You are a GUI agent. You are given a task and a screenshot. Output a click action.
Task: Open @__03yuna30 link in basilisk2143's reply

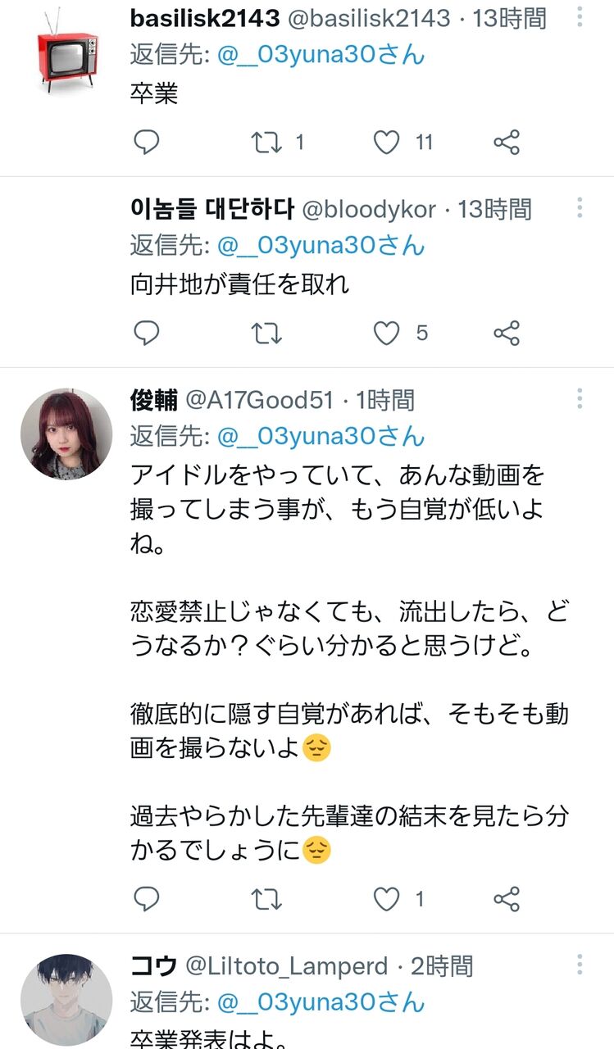[x=321, y=55]
